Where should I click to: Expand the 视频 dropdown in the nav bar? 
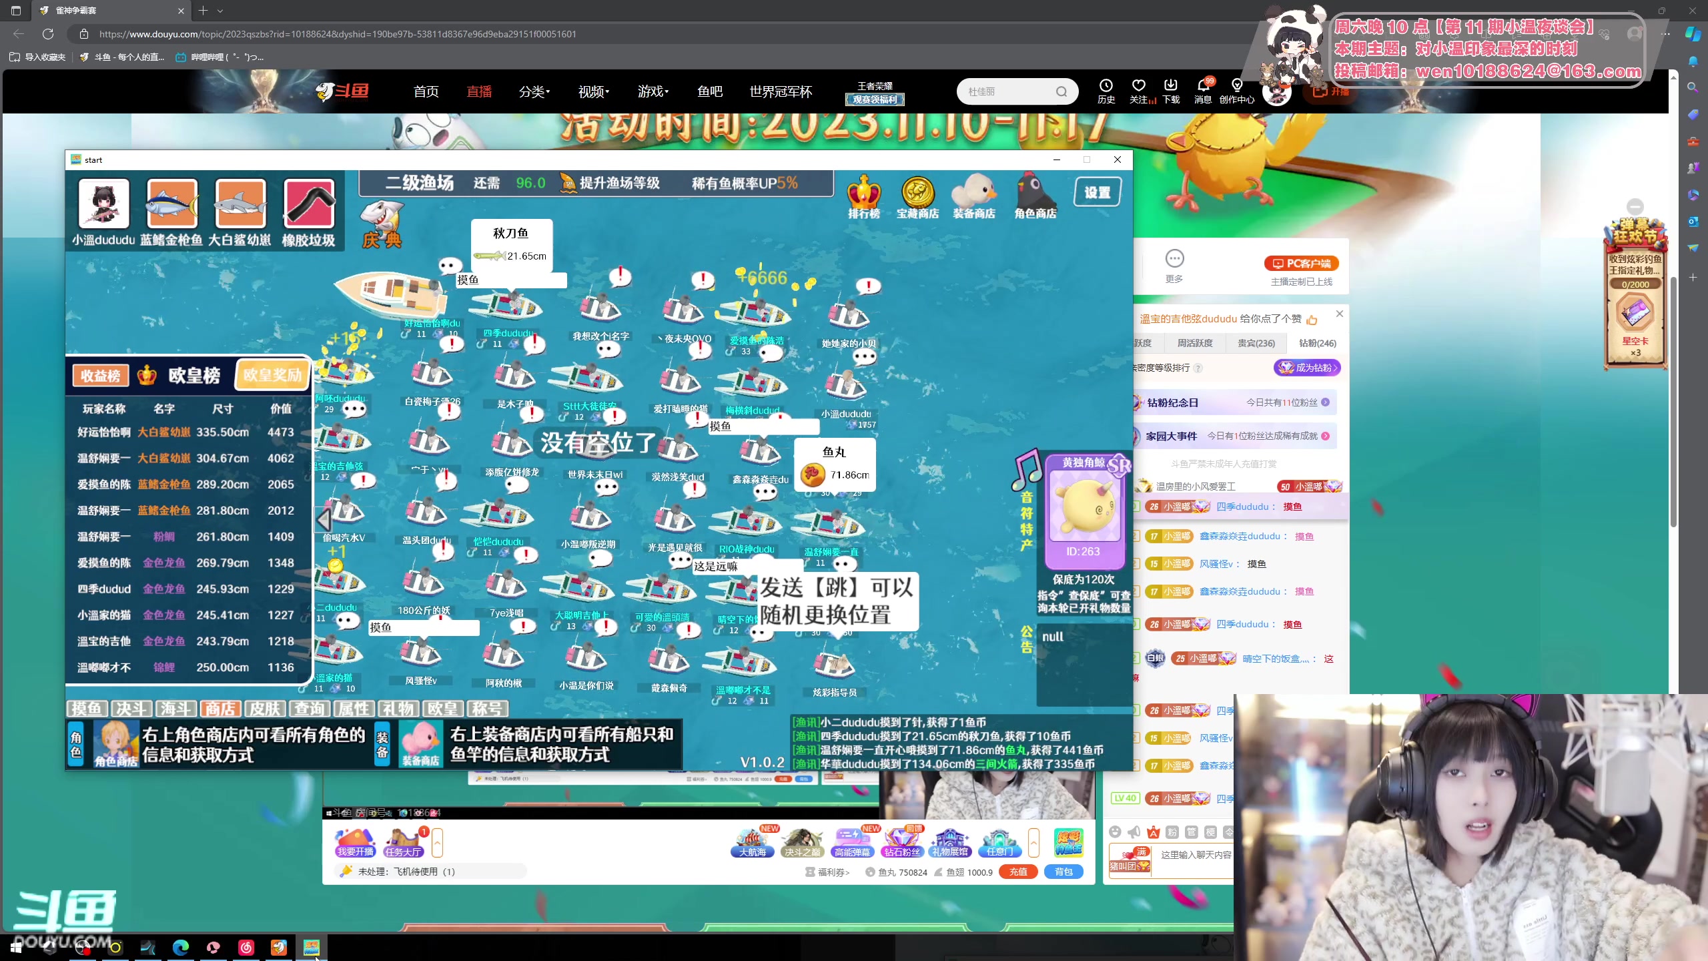coord(594,91)
